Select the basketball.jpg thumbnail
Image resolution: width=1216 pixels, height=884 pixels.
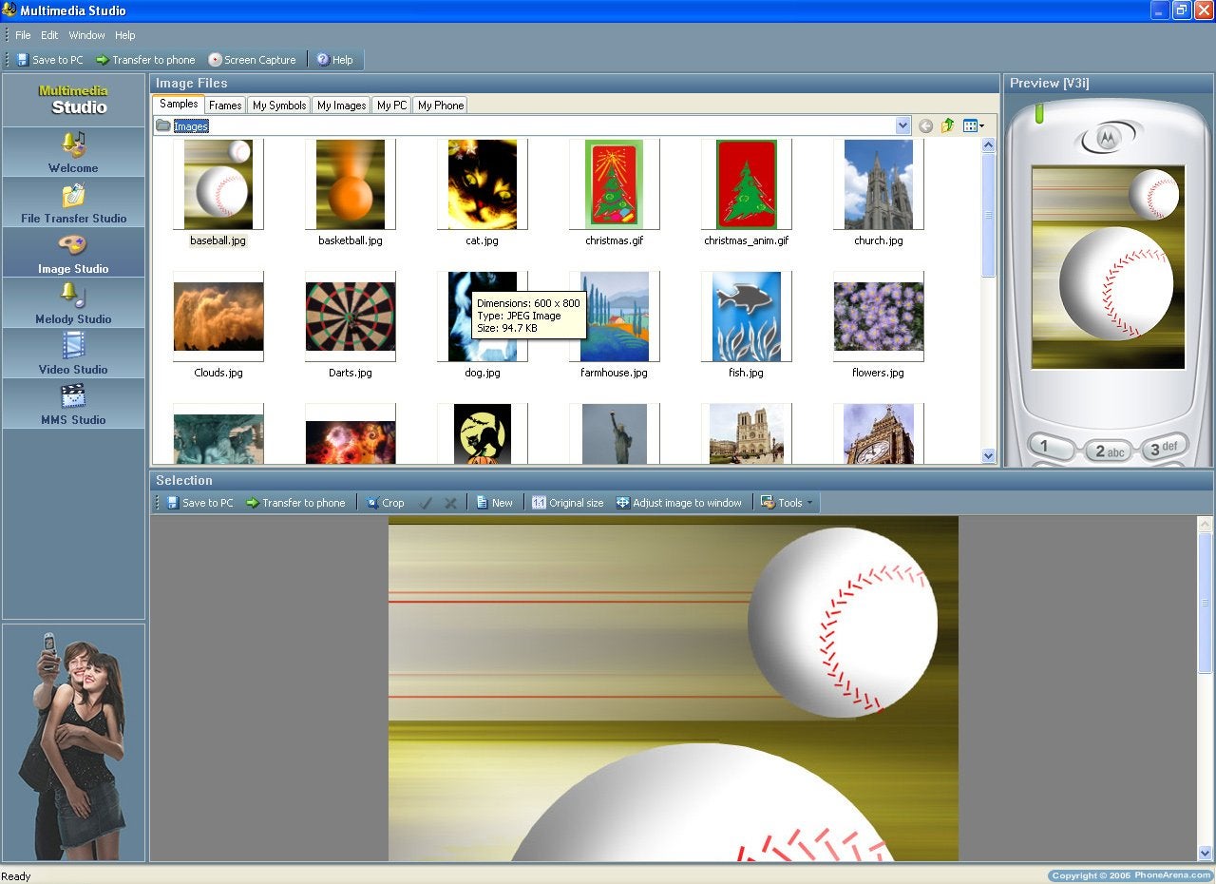pos(350,184)
